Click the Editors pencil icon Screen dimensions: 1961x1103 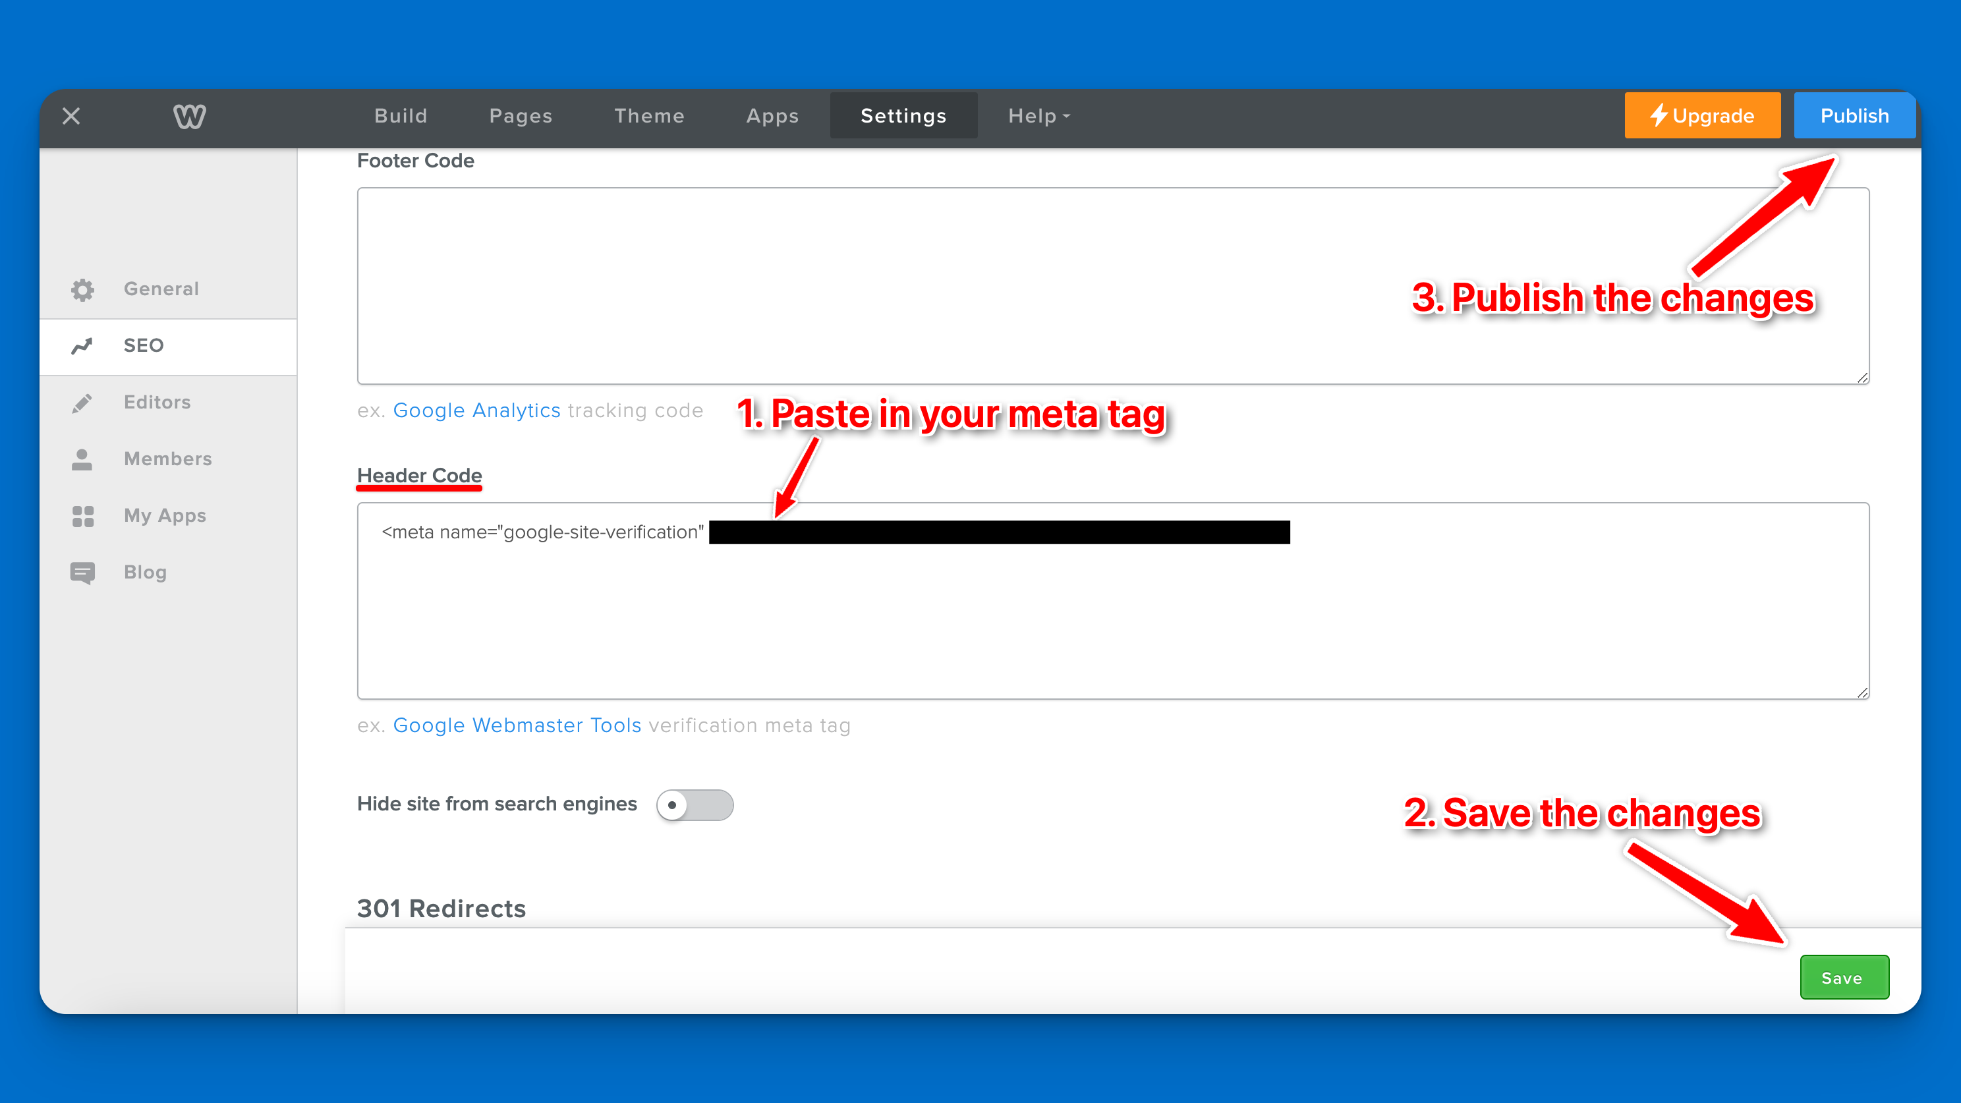tap(82, 403)
